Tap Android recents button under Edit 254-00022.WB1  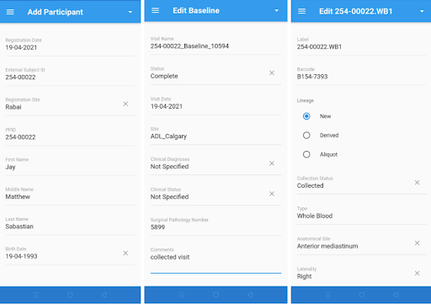pyautogui.click(x=327, y=295)
